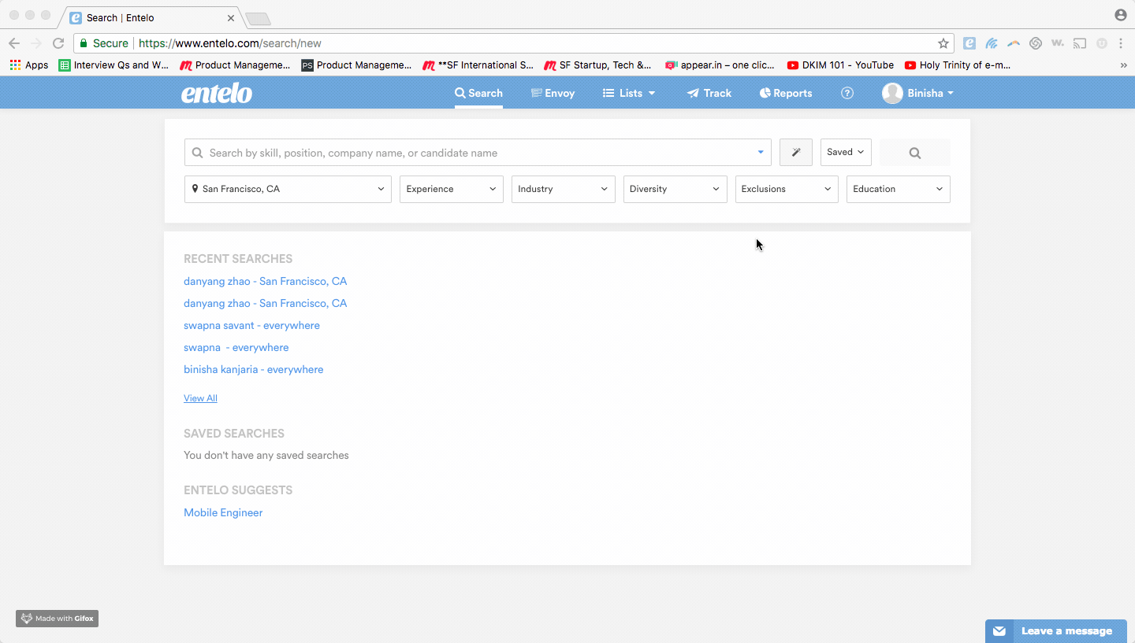Open the Lists nav menu
The height and width of the screenshot is (643, 1135).
629,93
